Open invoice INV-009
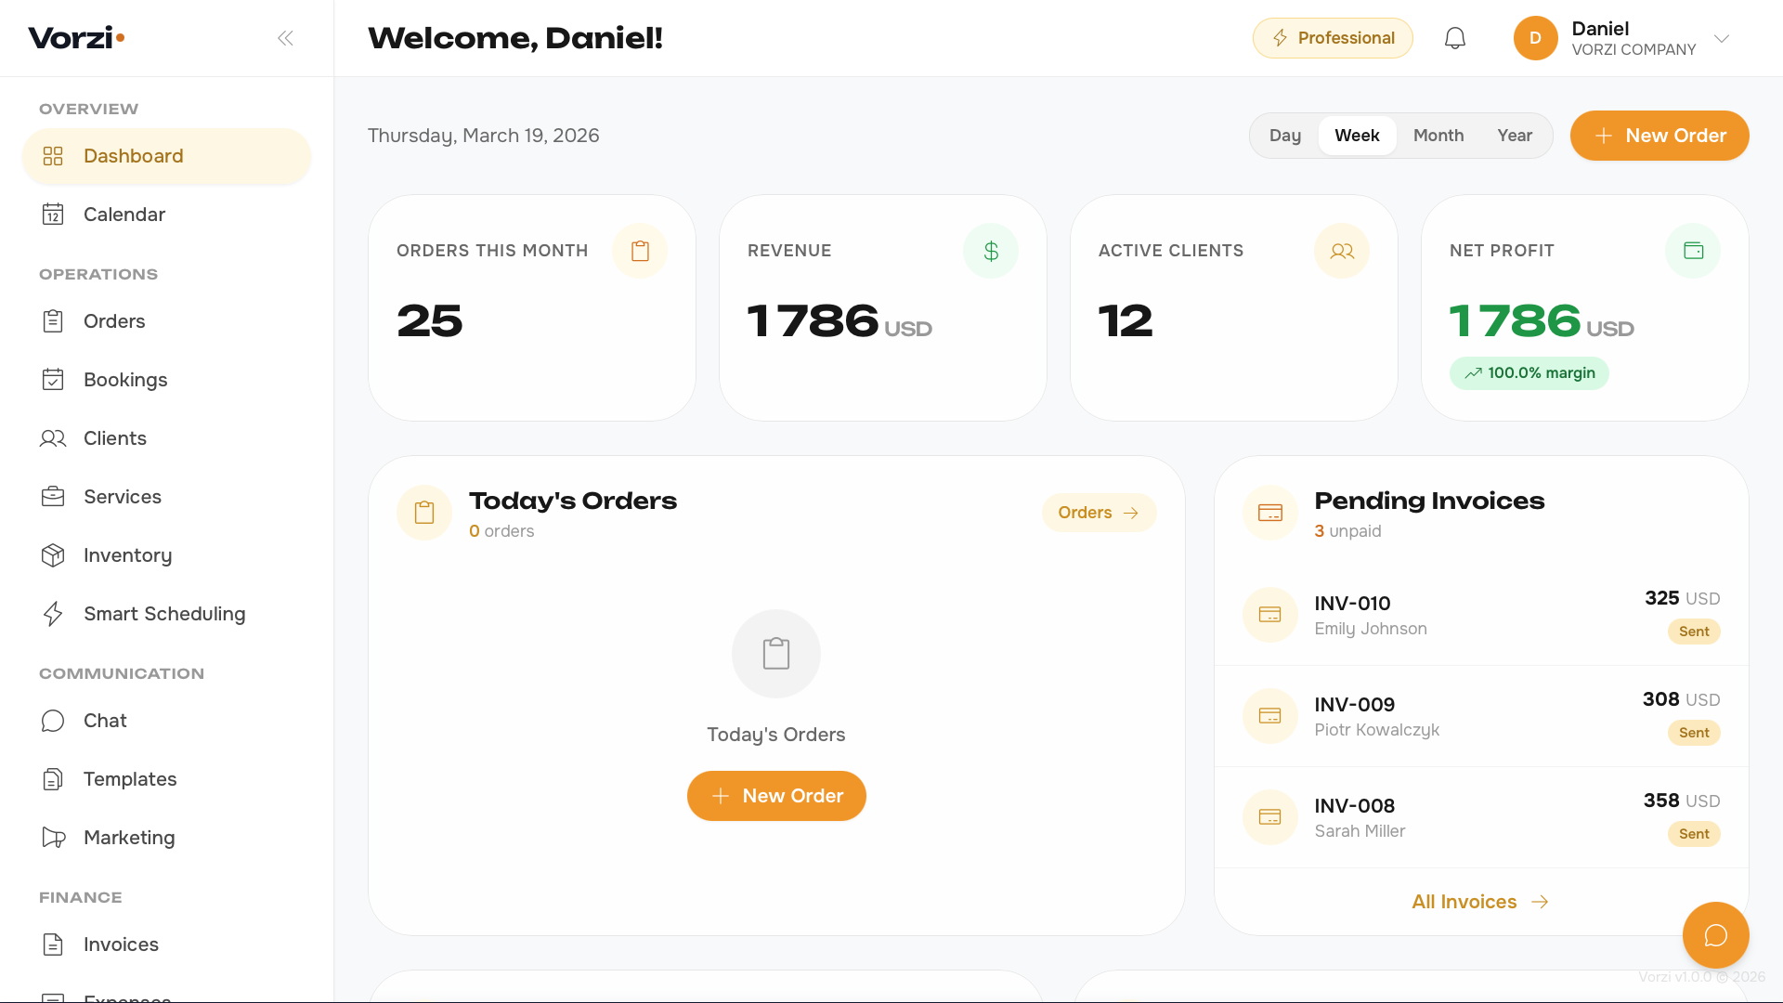 pyautogui.click(x=1481, y=716)
